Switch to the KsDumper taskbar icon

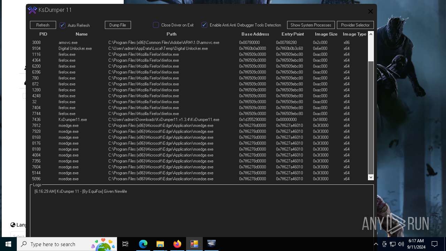(x=211, y=244)
